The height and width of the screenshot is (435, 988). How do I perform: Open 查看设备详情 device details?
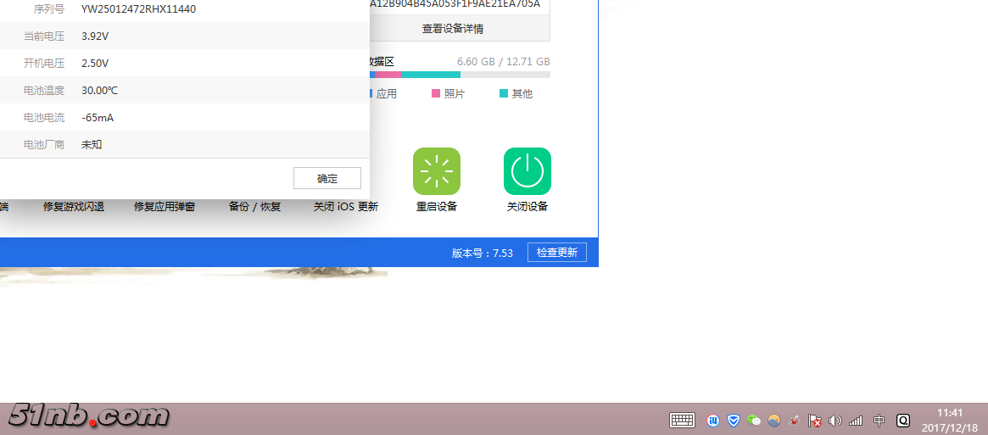tap(453, 29)
